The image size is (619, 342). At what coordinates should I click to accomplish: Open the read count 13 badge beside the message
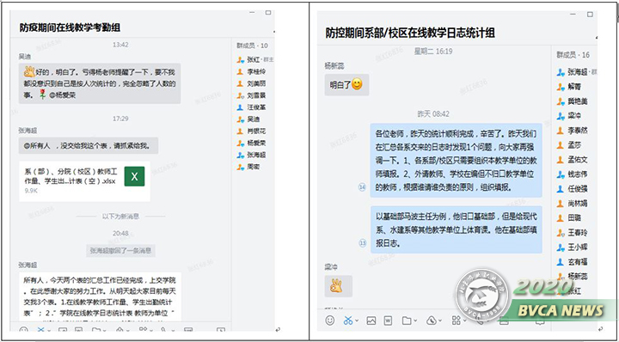363,243
